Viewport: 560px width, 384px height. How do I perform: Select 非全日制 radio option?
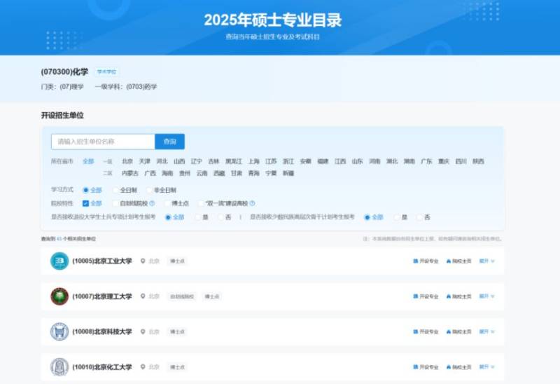tap(148, 190)
